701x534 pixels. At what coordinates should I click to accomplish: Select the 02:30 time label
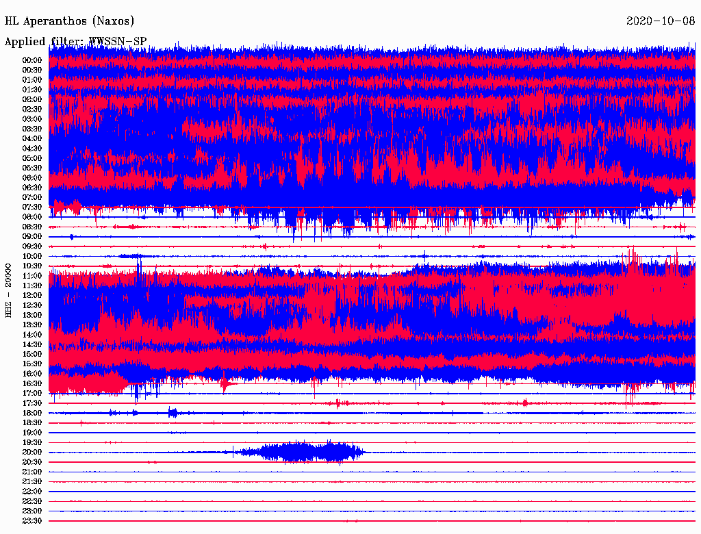pos(32,109)
